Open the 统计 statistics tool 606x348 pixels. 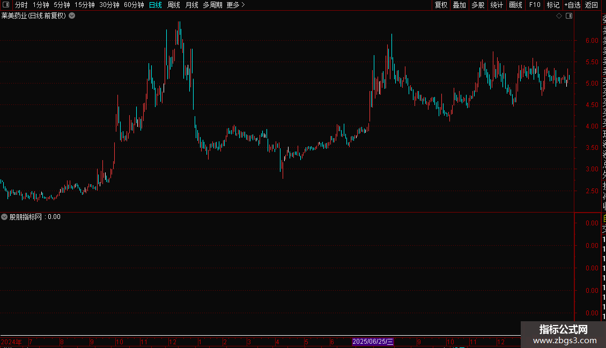click(x=497, y=5)
